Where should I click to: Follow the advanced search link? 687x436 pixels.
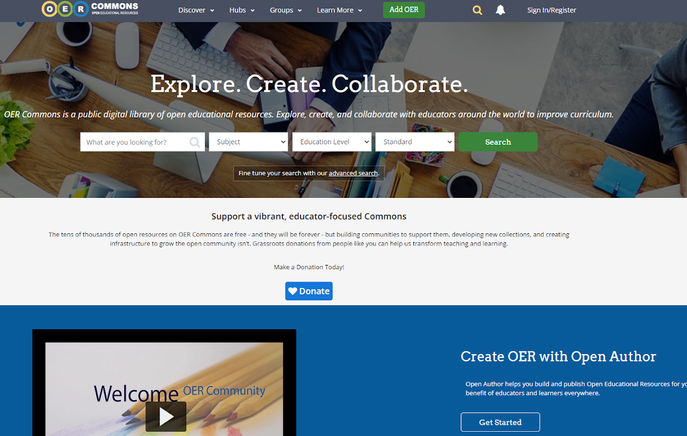point(353,173)
